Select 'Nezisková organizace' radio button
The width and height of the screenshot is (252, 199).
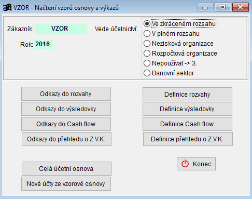[178, 44]
